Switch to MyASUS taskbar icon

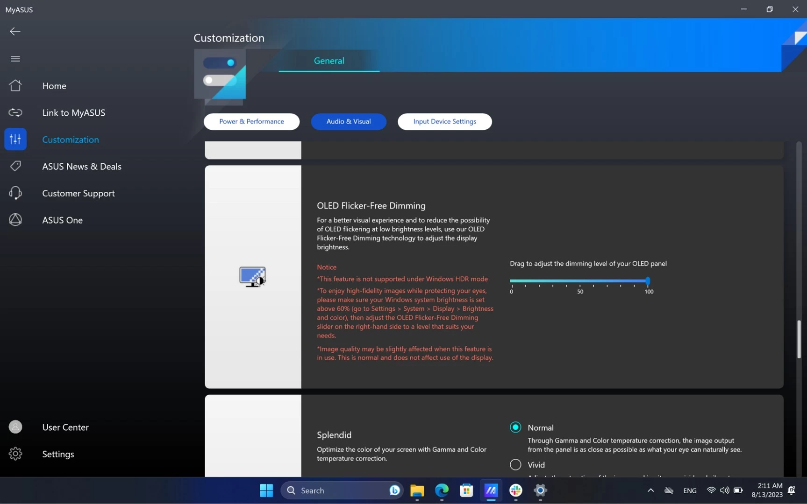point(491,490)
